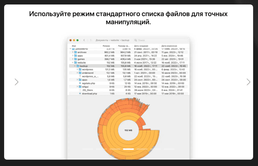The width and height of the screenshot is (258, 166).
Task: Click the 937,9 МБ size on disk value
Action: (x=125, y=56)
